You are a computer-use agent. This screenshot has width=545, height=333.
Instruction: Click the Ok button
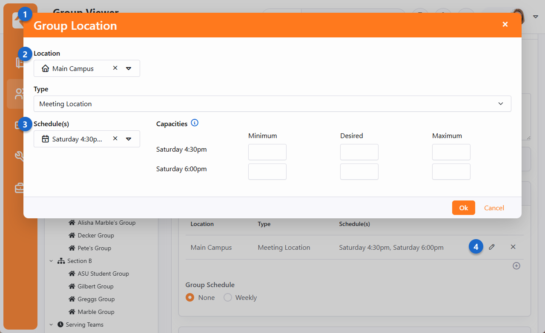[x=463, y=208]
